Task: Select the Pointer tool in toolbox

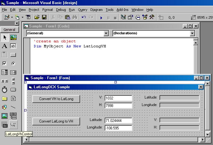Action: tap(5, 37)
